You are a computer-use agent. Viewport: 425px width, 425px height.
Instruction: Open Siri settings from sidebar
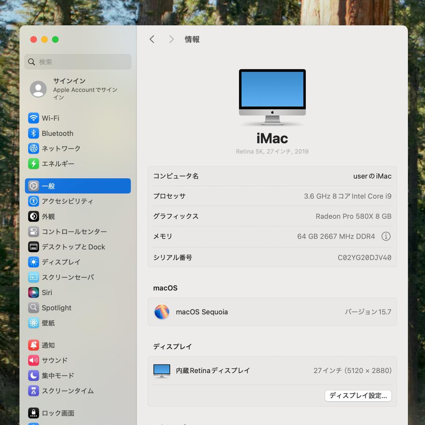tap(33, 292)
